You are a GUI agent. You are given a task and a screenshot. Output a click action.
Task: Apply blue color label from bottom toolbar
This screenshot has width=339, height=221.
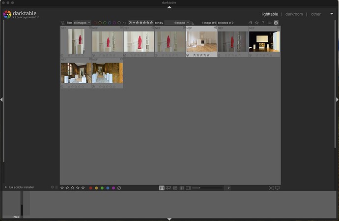click(108, 188)
